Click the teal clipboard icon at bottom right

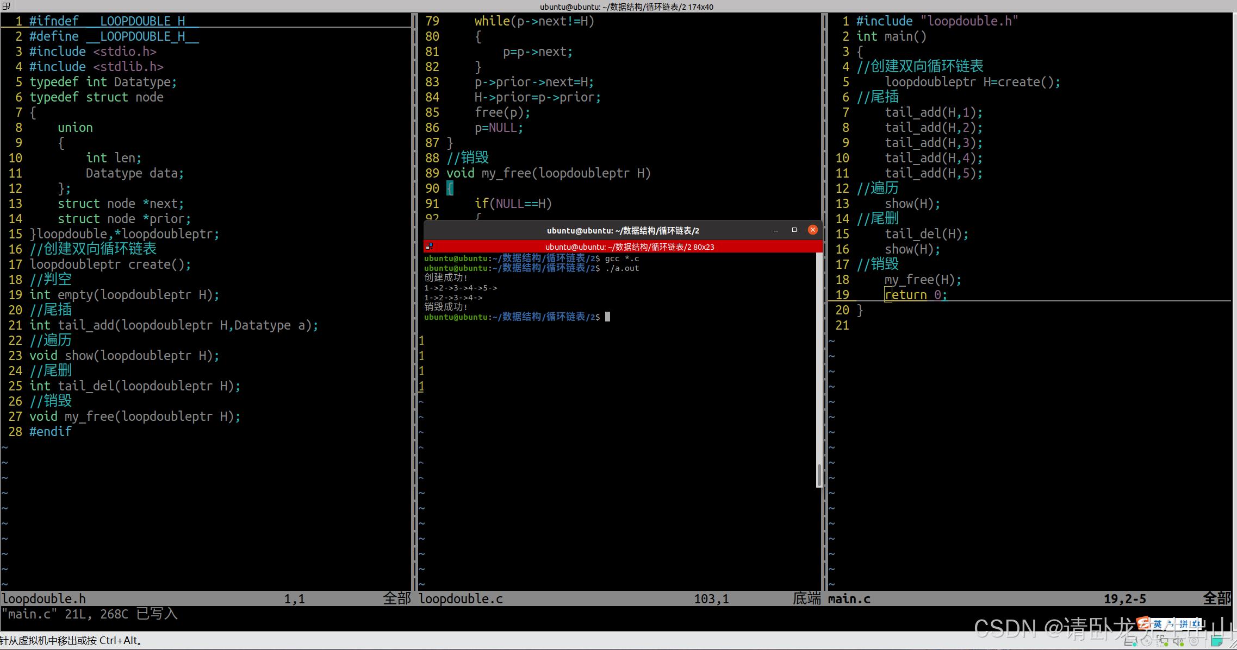[1217, 642]
